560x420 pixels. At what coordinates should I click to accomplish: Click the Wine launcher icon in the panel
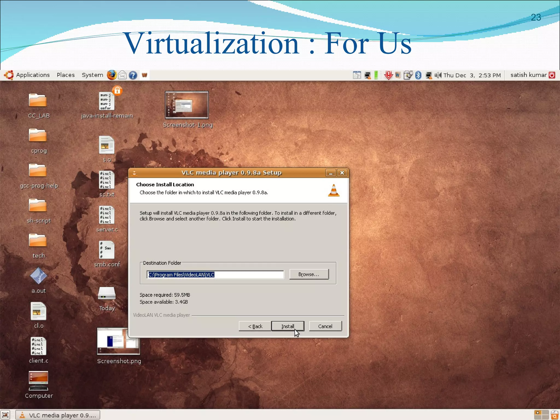tap(145, 75)
